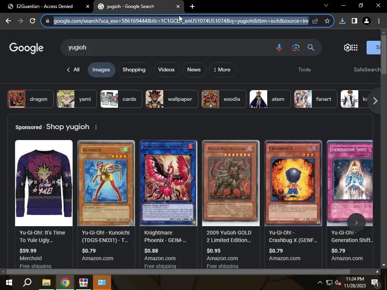
Task: Switch to the Shopping tab
Action: pyautogui.click(x=134, y=70)
